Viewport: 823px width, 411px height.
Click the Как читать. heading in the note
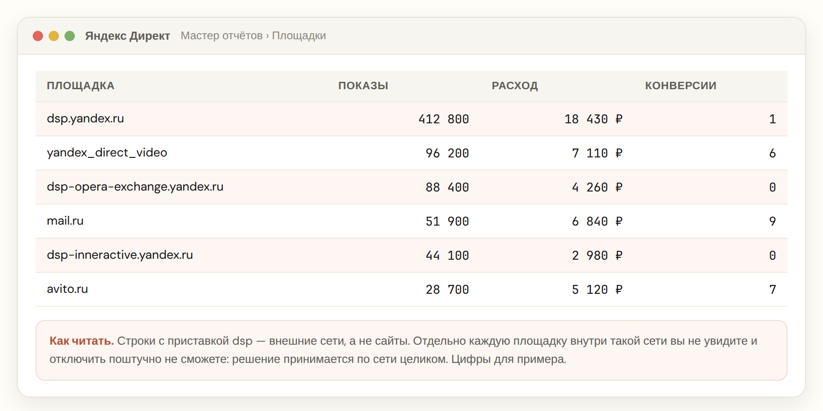(x=82, y=341)
